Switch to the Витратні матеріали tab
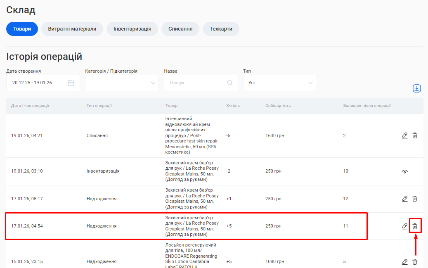Screen dimensions: 428x268 pyautogui.click(x=72, y=29)
